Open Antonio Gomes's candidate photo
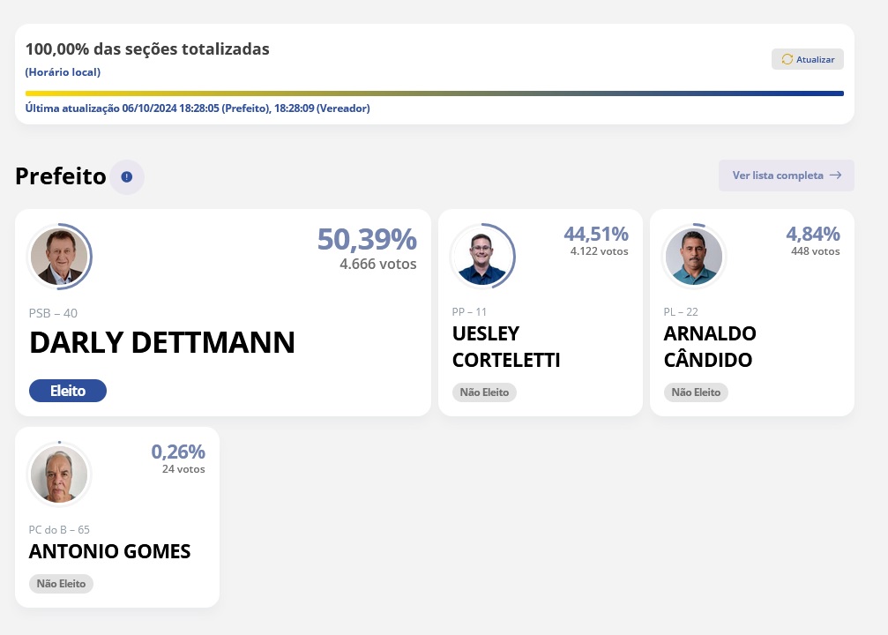Viewport: 888px width, 635px height. click(59, 475)
